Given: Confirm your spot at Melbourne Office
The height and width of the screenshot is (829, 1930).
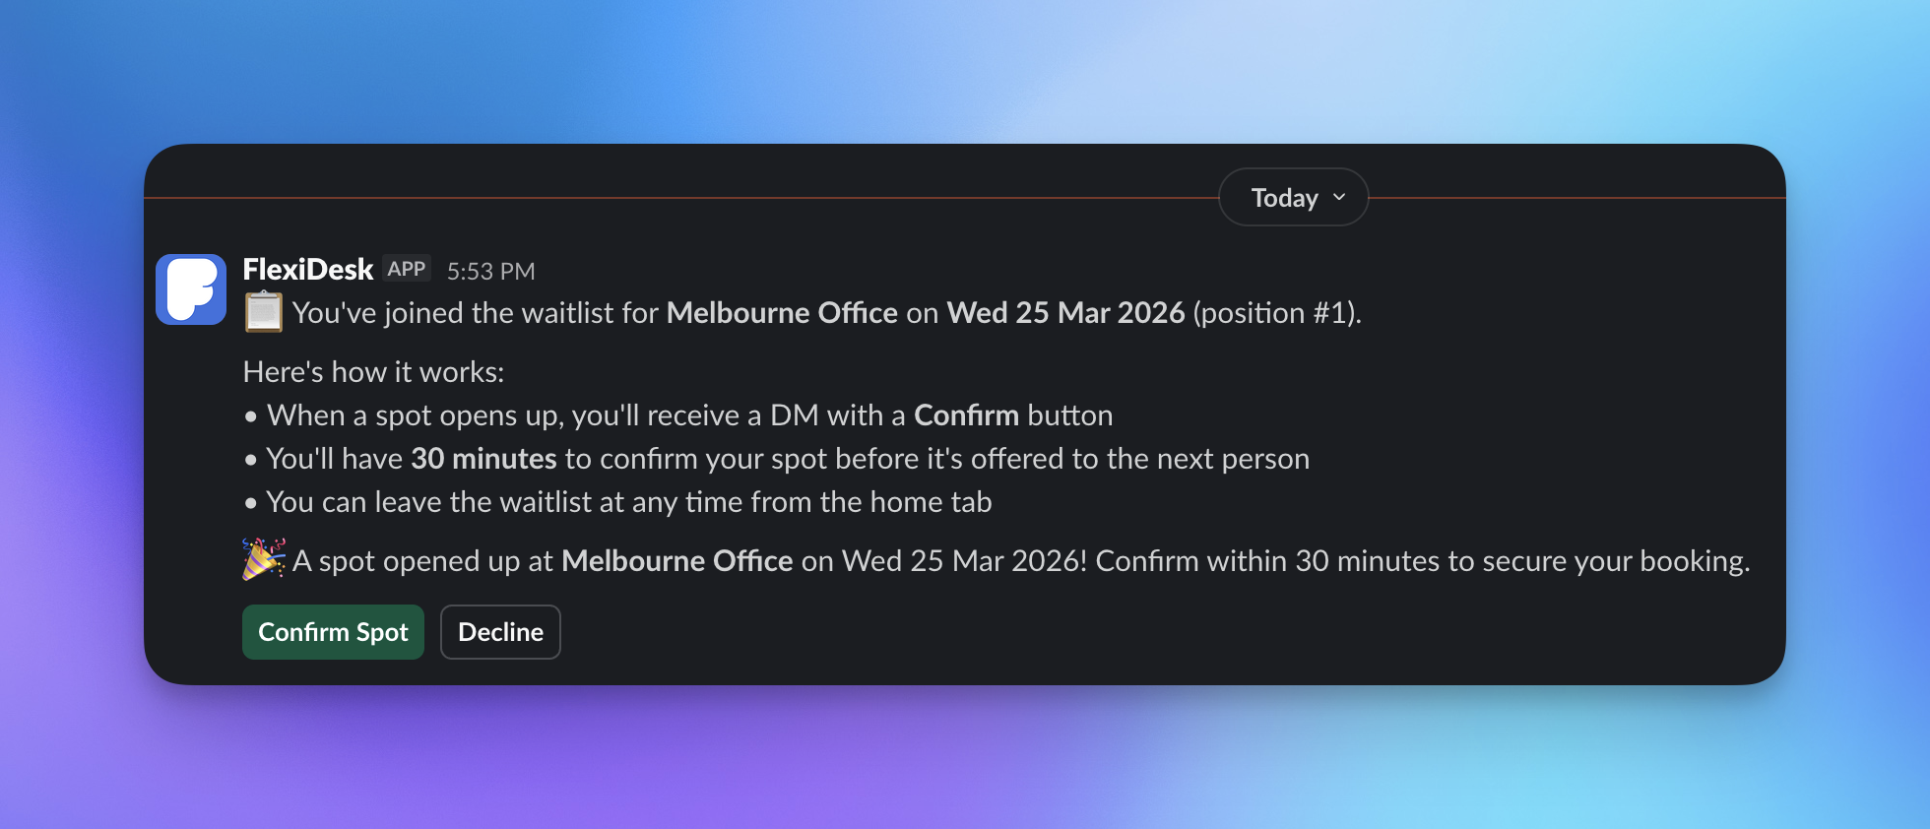Looking at the screenshot, I should (x=332, y=631).
